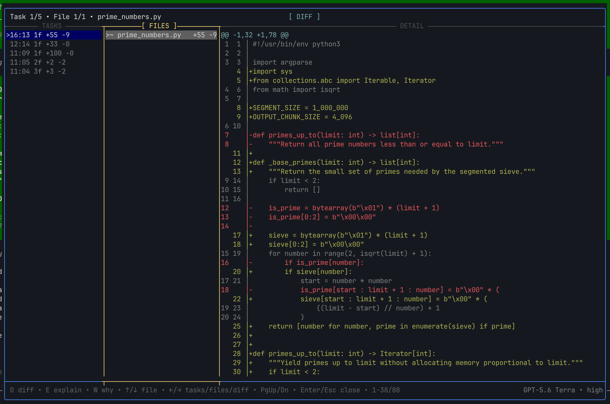610x404 pixels.
Task: Select task row 11:05 2f +2 -2
Action: (38, 62)
